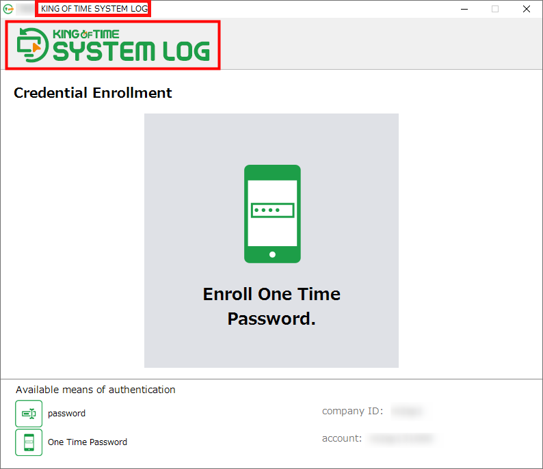
Task: Select the password authentication icon
Action: point(29,413)
